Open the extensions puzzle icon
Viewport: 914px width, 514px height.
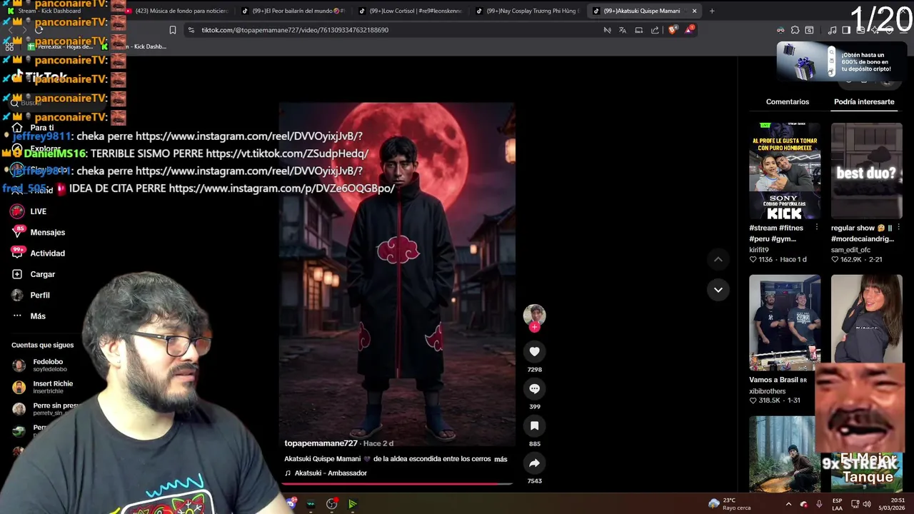pyautogui.click(x=795, y=30)
